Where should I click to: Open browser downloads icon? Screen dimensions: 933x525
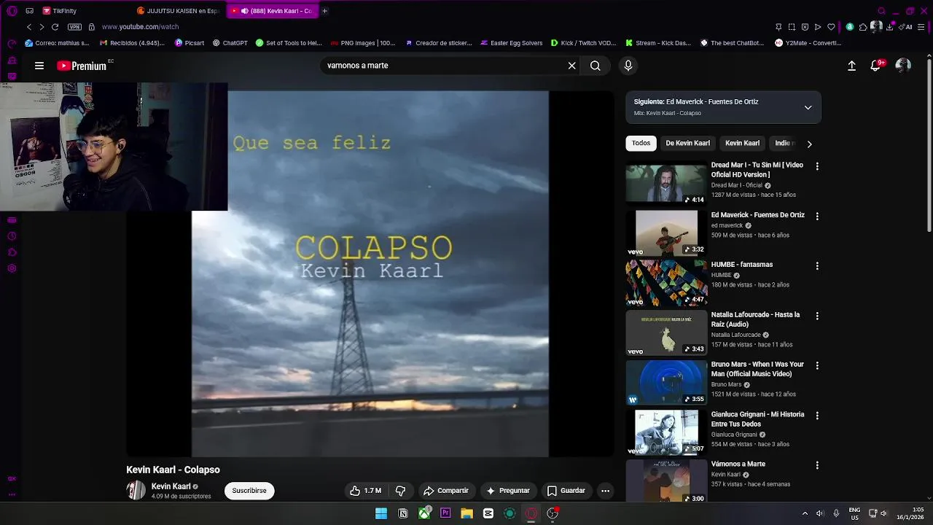890,27
